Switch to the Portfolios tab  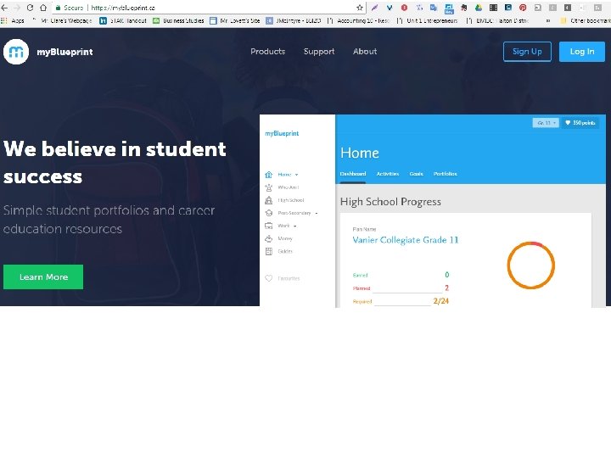tap(445, 174)
